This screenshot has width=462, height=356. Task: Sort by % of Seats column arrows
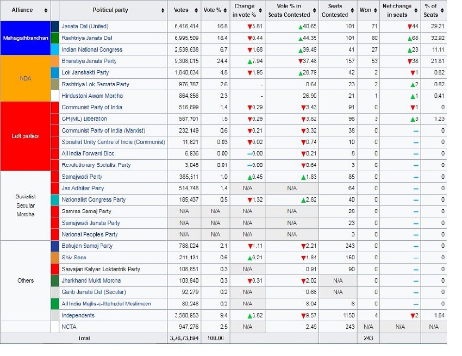(442, 10)
